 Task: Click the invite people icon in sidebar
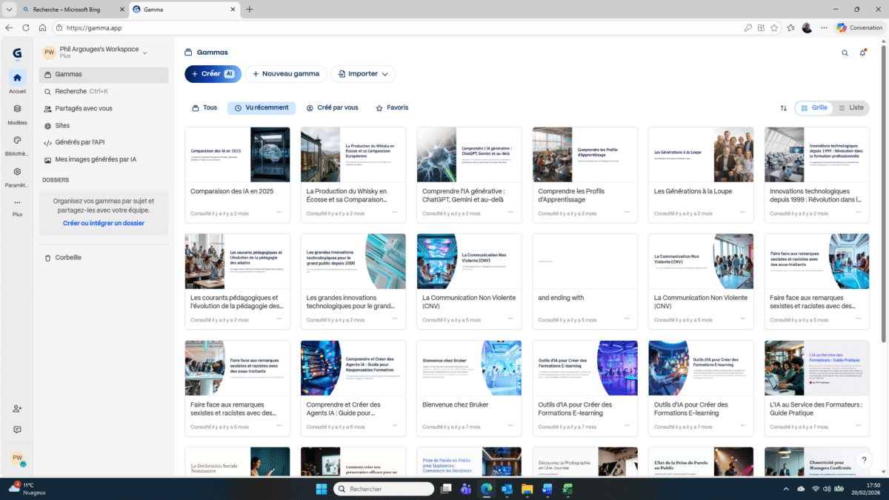[x=17, y=409]
